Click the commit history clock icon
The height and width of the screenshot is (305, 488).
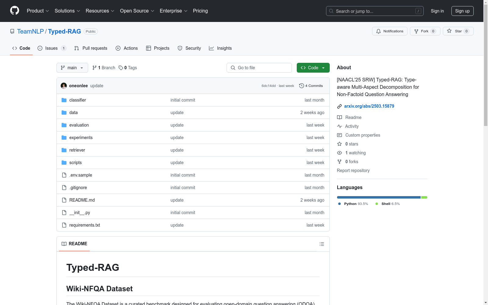(x=302, y=86)
